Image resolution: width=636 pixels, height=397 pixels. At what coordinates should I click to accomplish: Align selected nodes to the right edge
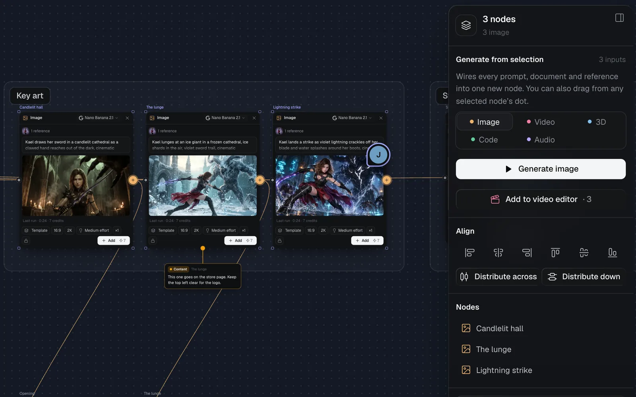(527, 252)
